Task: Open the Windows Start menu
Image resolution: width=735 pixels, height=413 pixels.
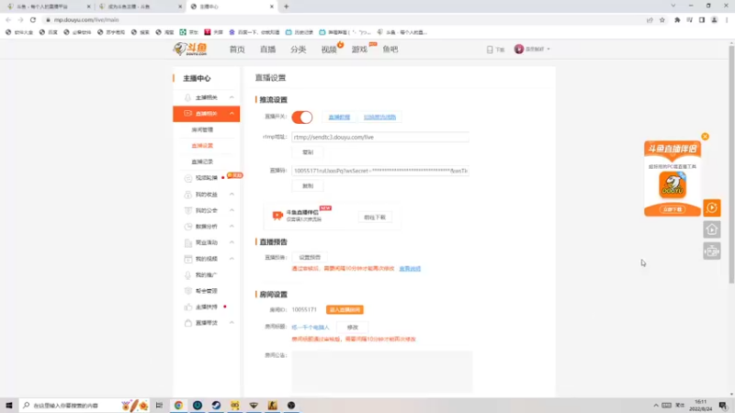Action: 9,405
